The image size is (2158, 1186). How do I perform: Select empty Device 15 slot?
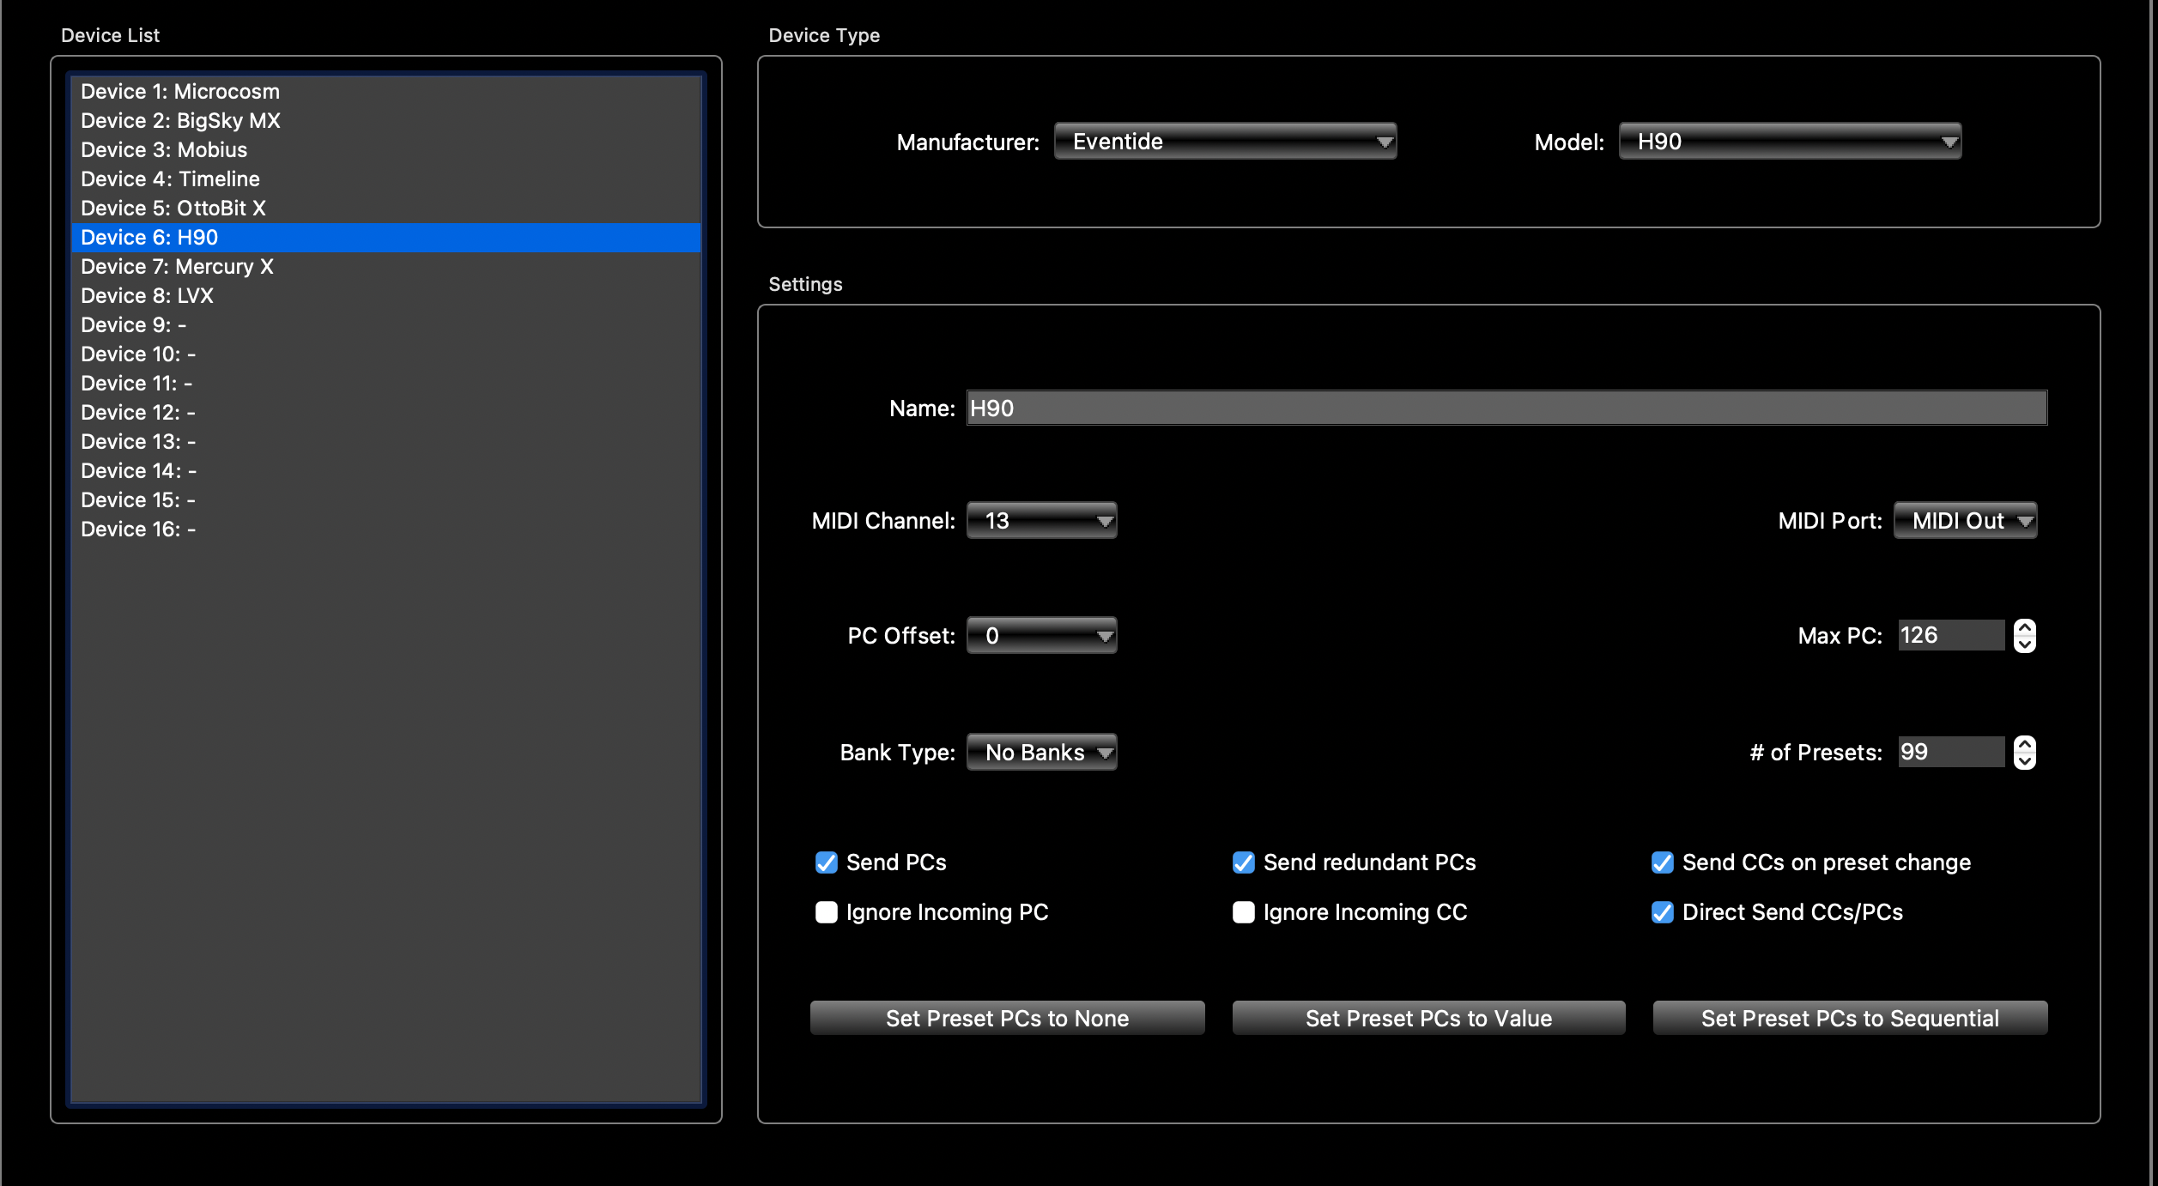(385, 500)
